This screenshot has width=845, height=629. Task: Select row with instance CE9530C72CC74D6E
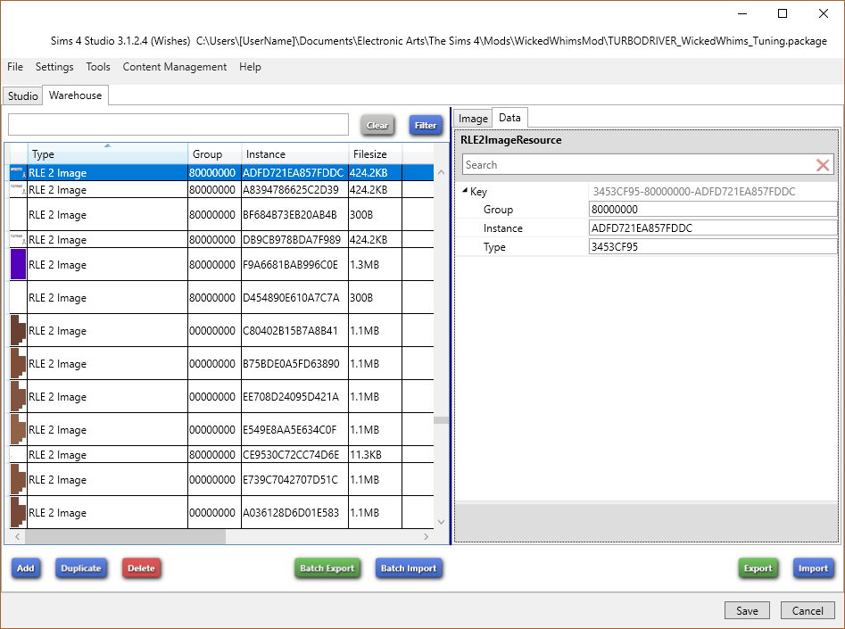(x=221, y=454)
